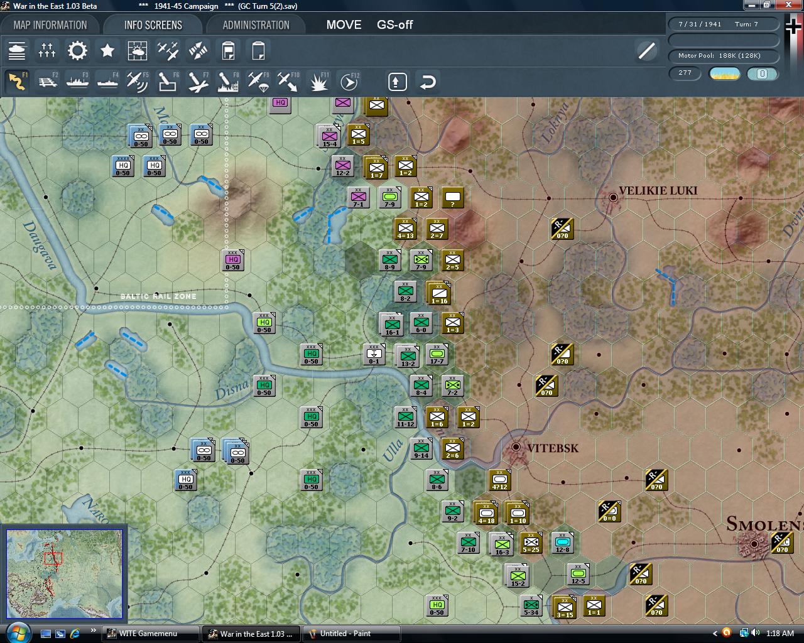This screenshot has width=804, height=643.
Task: Select the green 8-9 infantry unit
Action: (x=389, y=259)
